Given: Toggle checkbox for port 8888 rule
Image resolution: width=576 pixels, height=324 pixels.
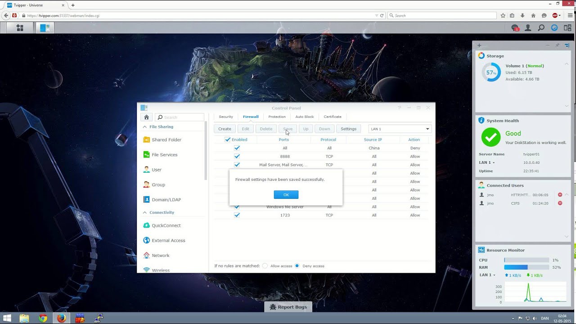Looking at the screenshot, I should click(237, 156).
